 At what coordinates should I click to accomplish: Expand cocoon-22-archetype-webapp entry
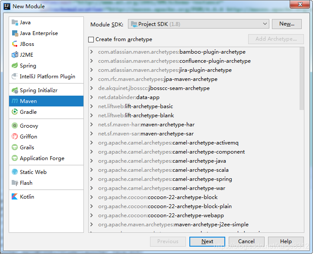point(92,215)
